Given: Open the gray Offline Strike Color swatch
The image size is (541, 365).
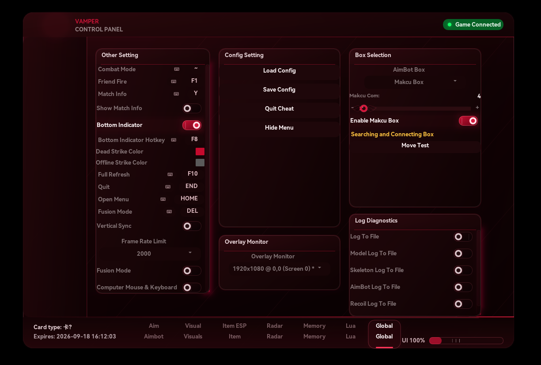Looking at the screenshot, I should 200,163.
